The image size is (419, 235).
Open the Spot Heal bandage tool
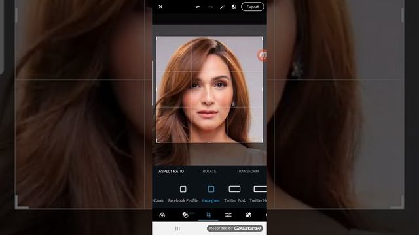[x=248, y=215]
